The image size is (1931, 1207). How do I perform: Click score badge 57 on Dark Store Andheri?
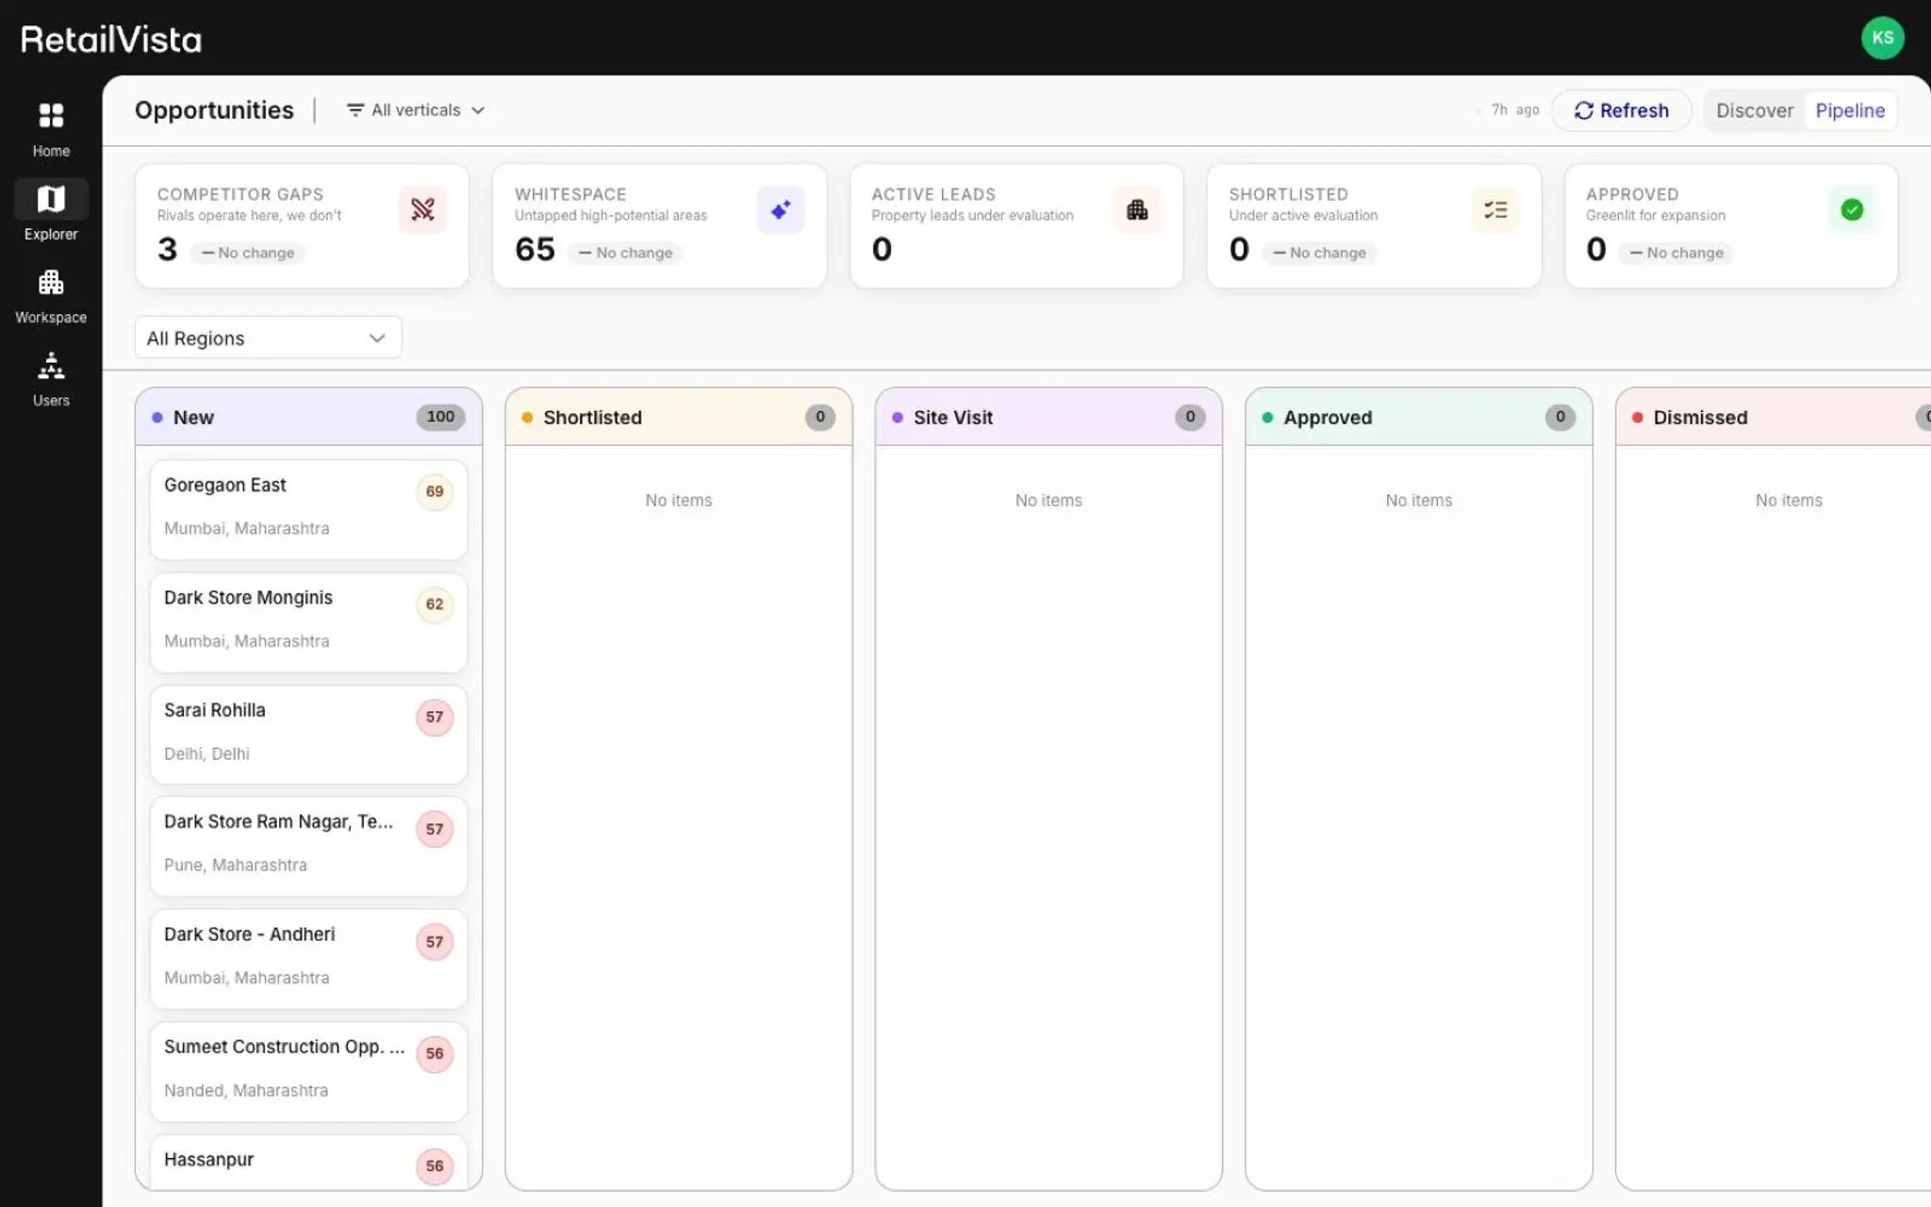point(435,941)
